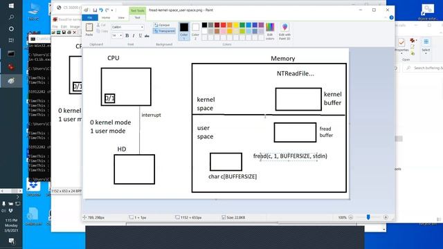Click the Paint Help question mark icon
This screenshot has height=249, width=443.
[x=391, y=17]
